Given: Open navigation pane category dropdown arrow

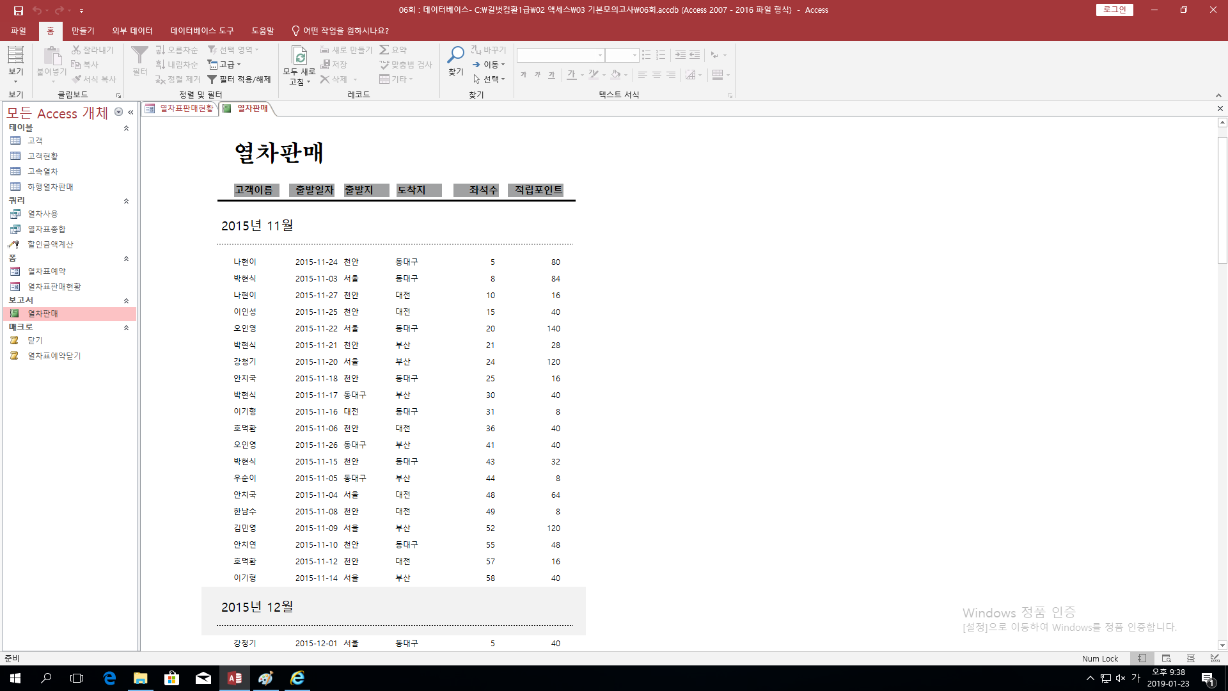Looking at the screenshot, I should coord(118,112).
